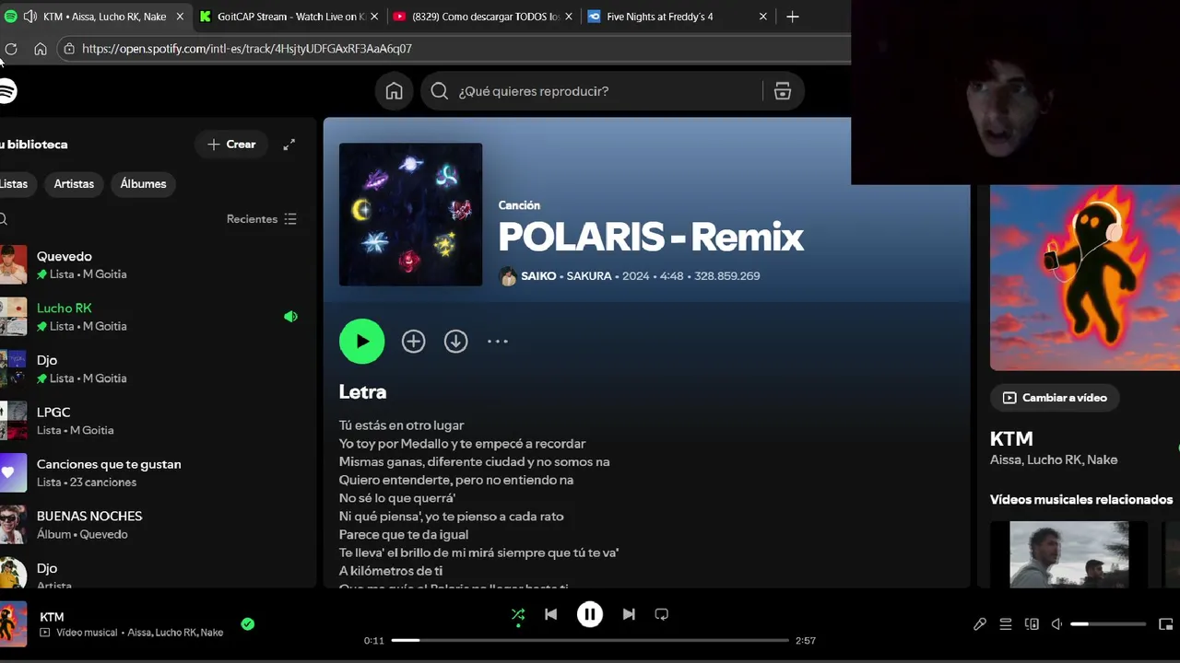This screenshot has width=1180, height=663.
Task: Click the browser address bar URL
Action: coord(247,49)
